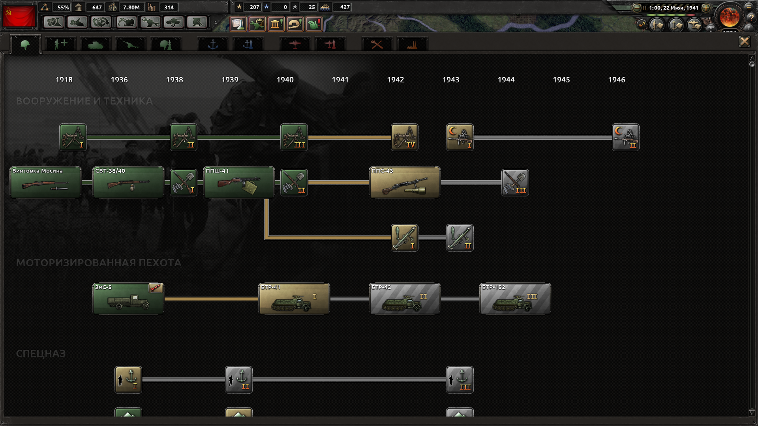Switch to the armor tank tab
758x426 pixels.
[96, 44]
